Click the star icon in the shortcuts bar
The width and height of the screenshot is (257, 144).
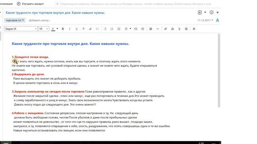click(x=57, y=4)
